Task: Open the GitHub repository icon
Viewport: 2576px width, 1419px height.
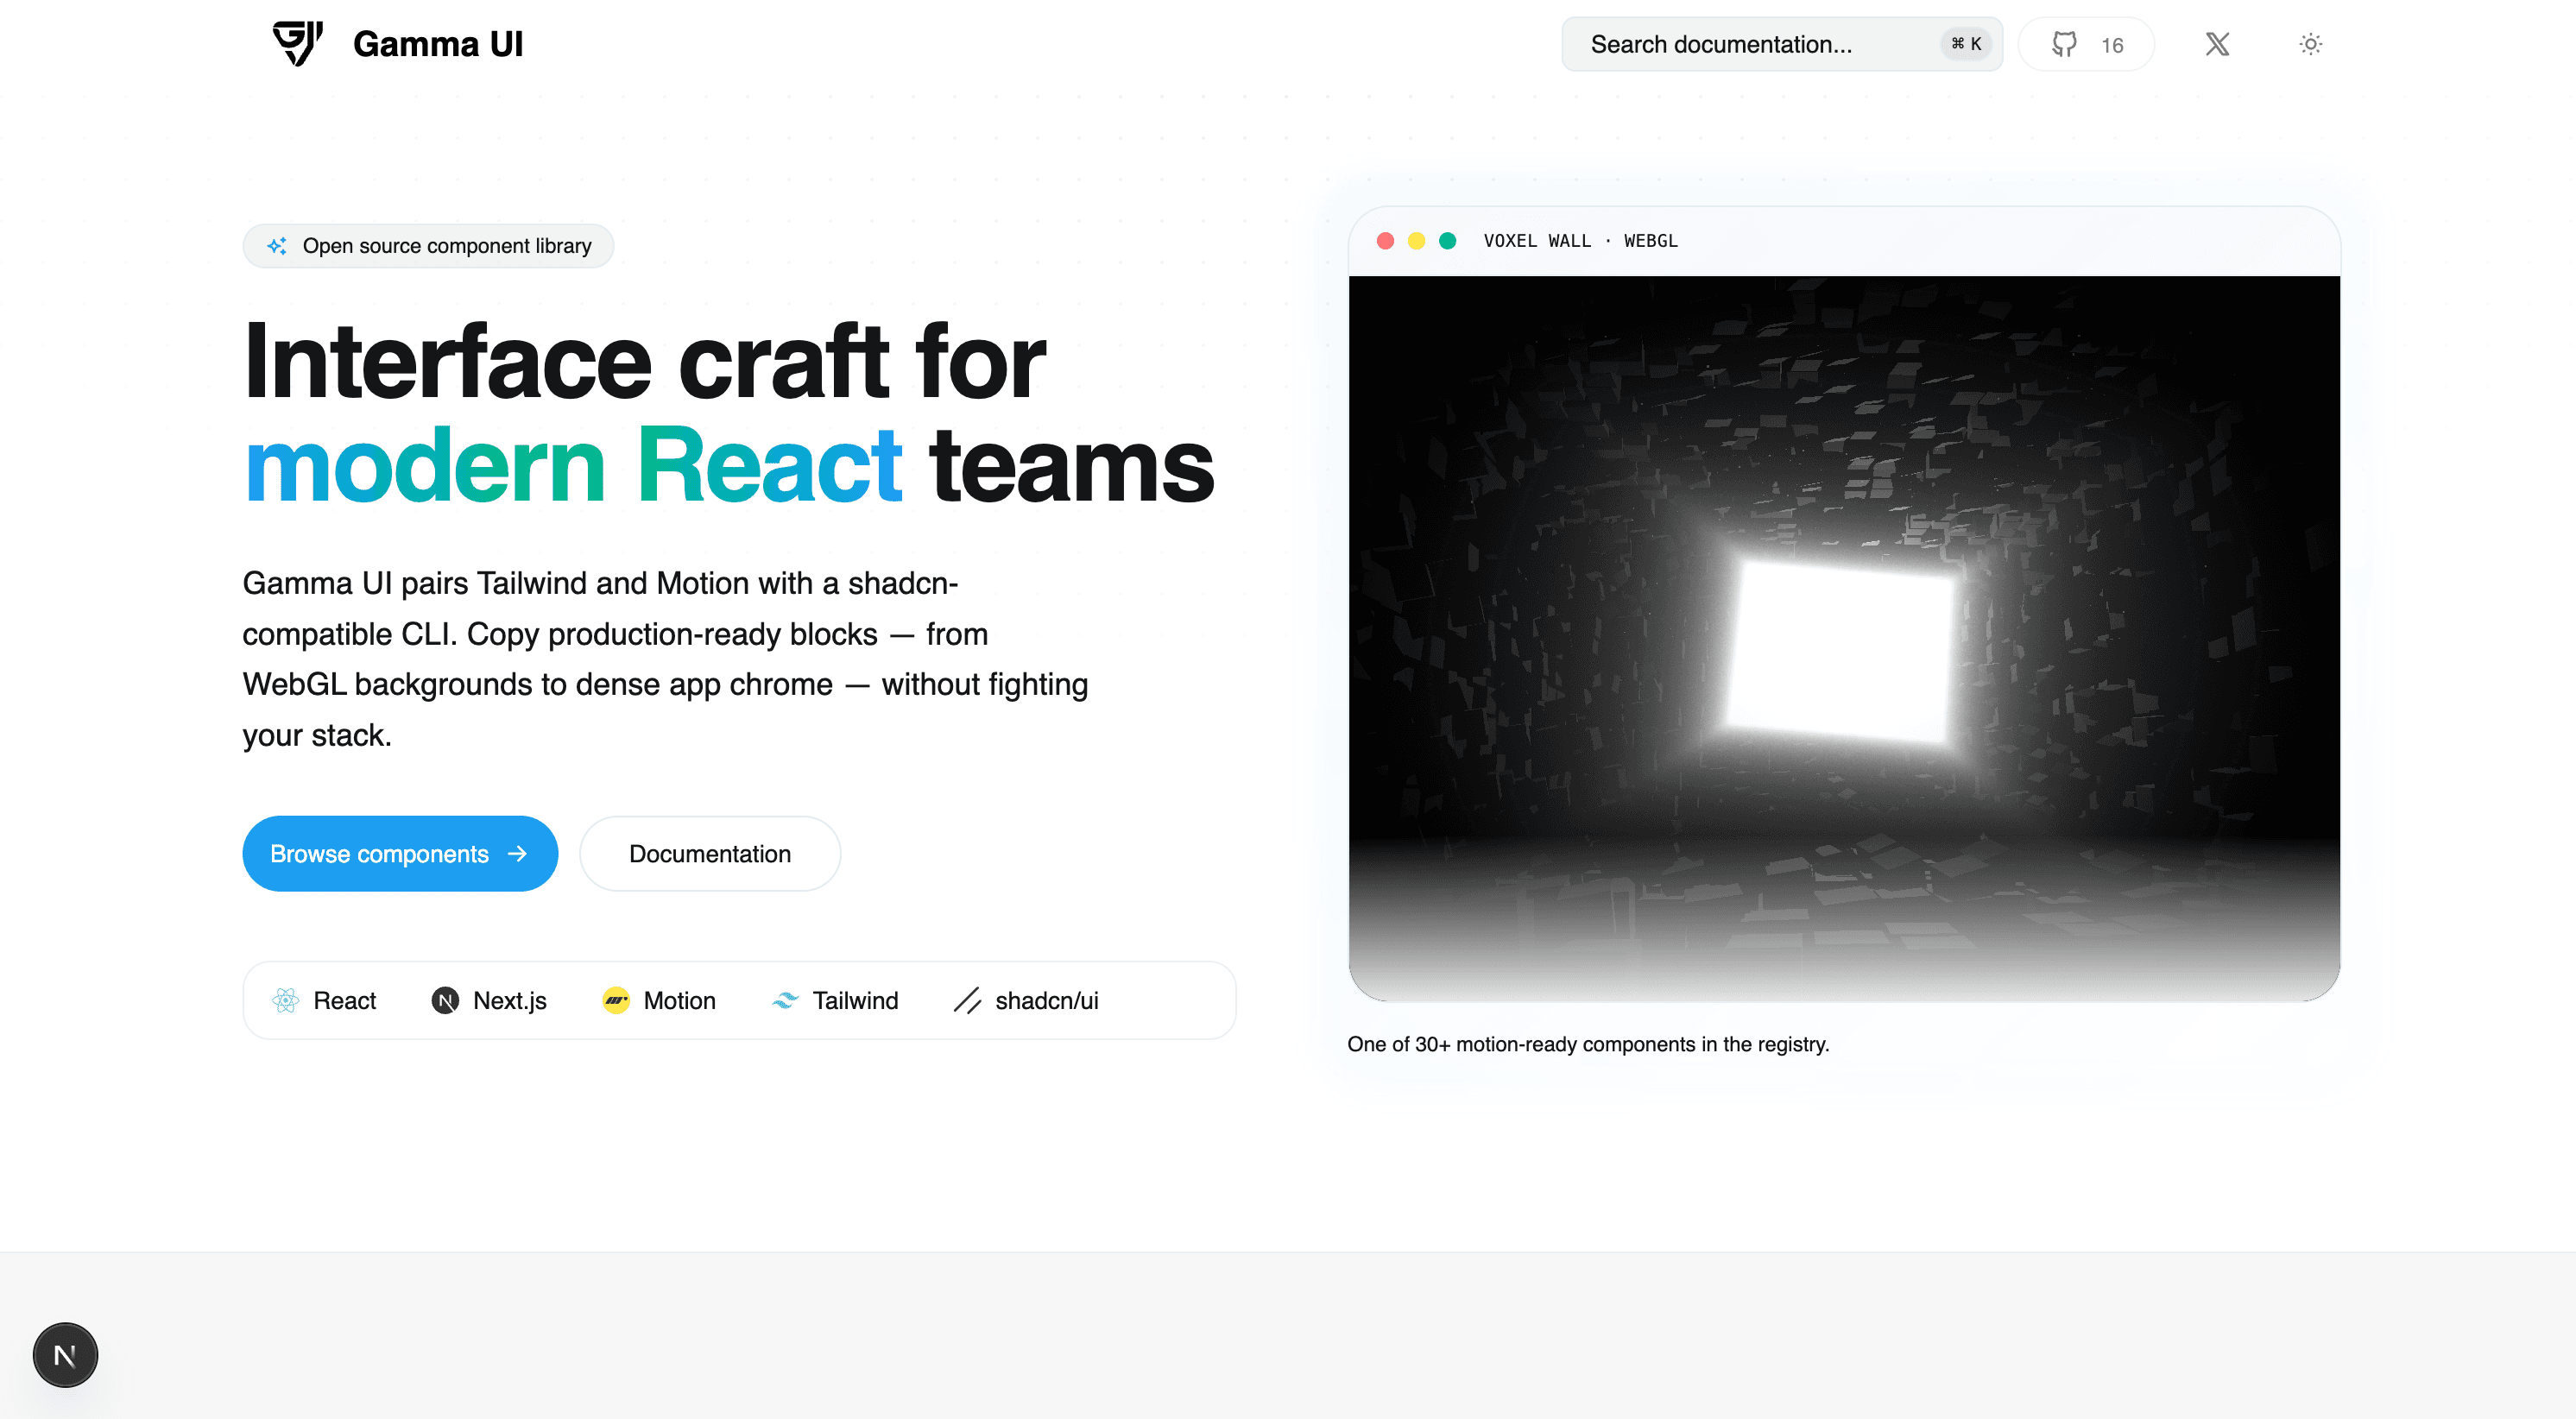Action: tap(2064, 44)
